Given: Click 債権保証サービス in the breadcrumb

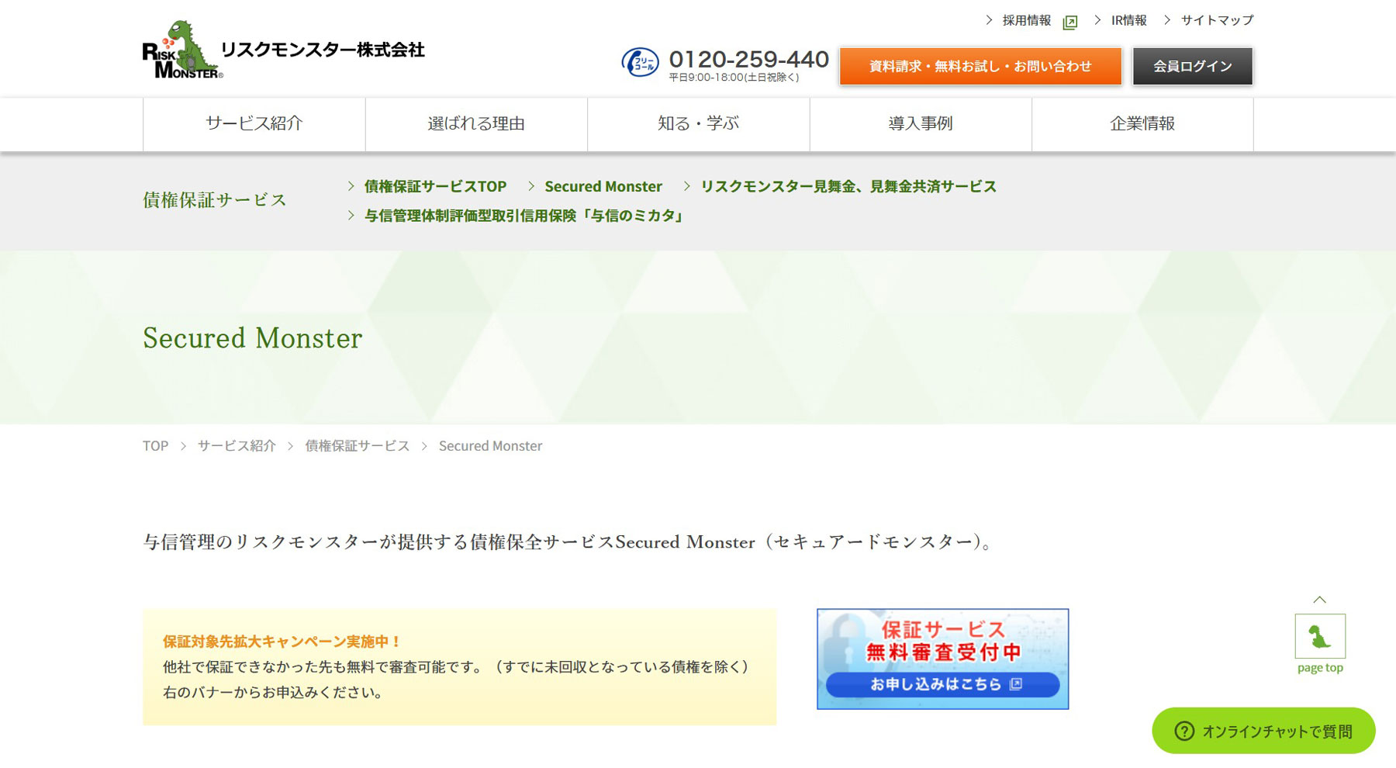Looking at the screenshot, I should coord(357,445).
